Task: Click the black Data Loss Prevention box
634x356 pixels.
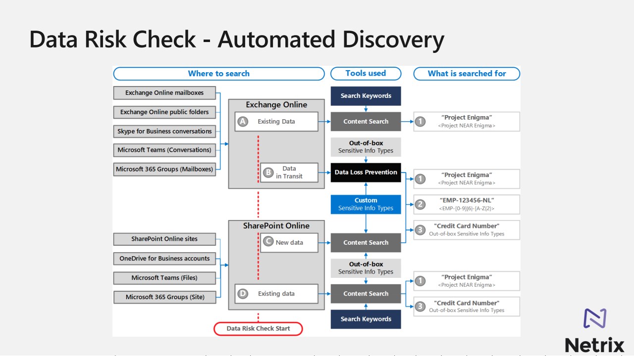Action: click(366, 173)
